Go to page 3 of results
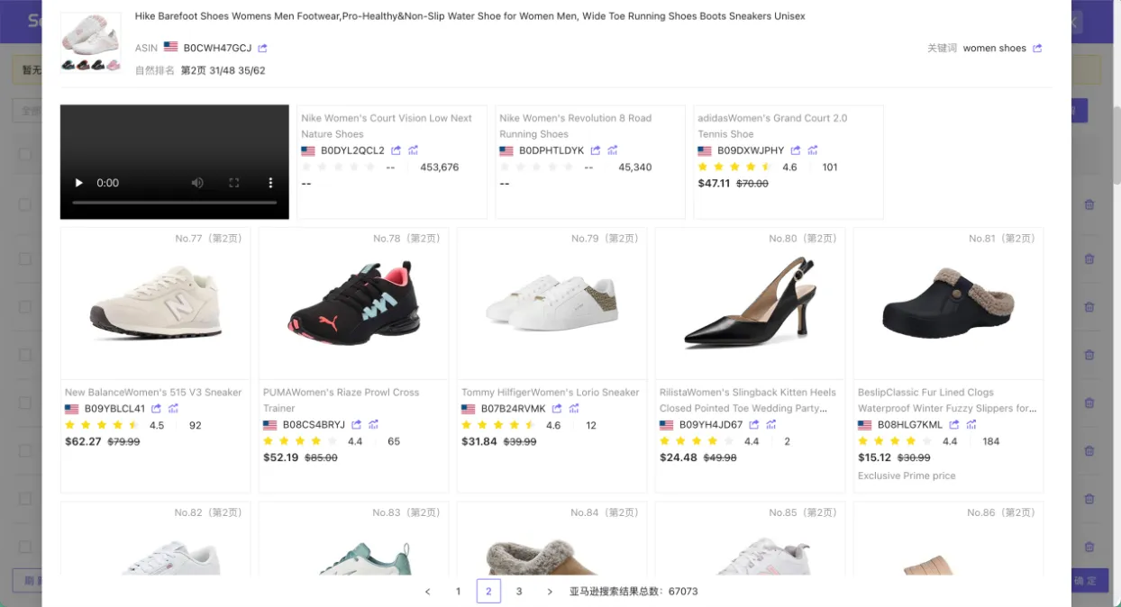The width and height of the screenshot is (1121, 607). coord(519,592)
